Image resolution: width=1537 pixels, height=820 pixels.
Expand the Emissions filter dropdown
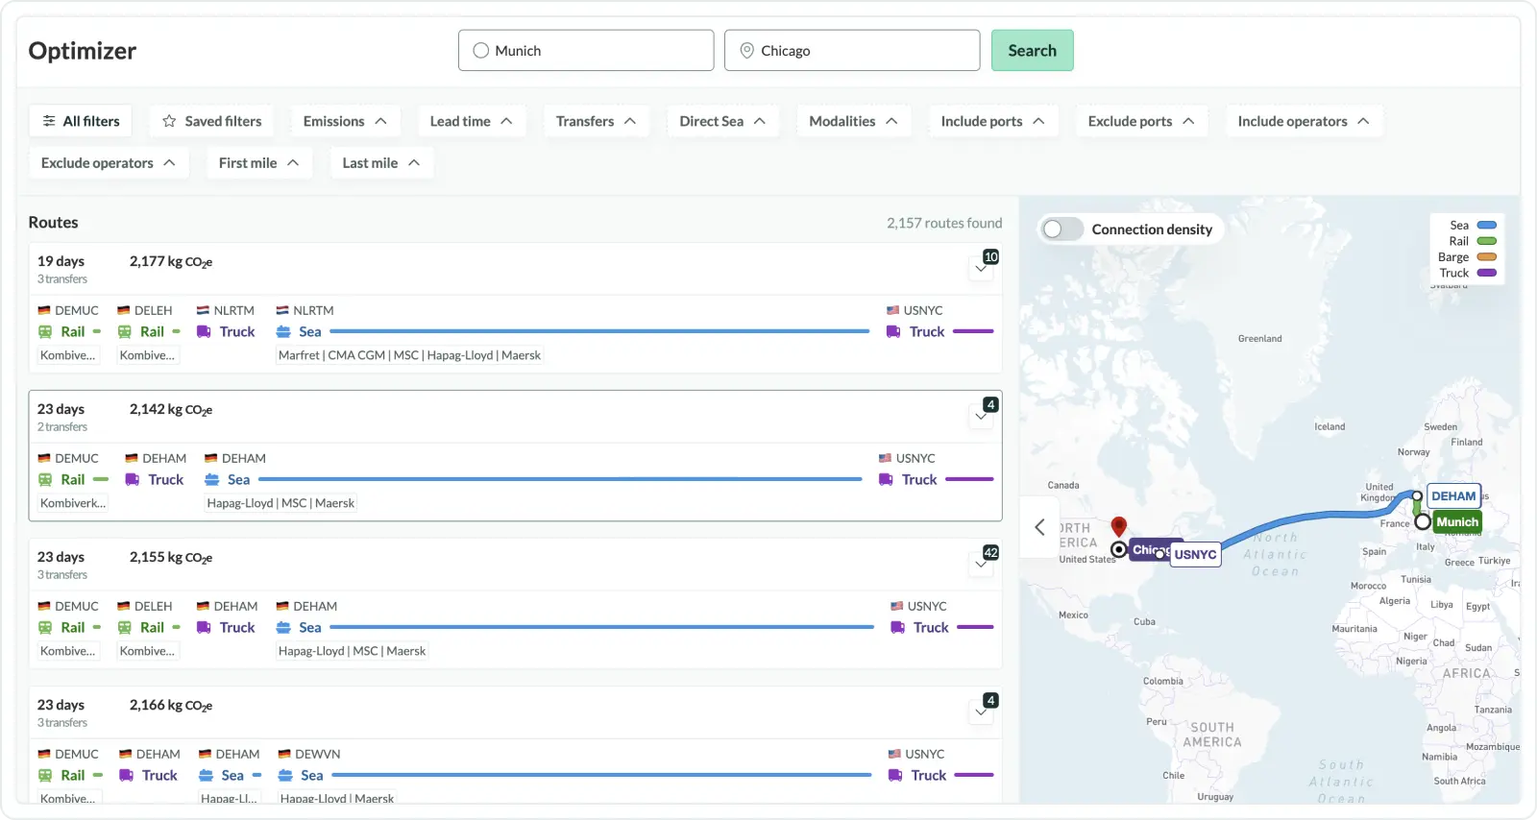(x=345, y=121)
